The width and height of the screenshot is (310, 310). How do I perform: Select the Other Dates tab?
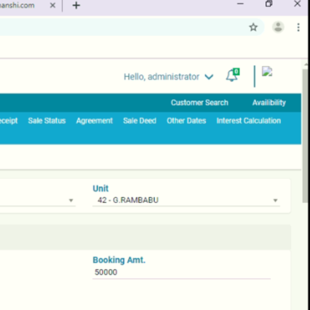pos(186,121)
